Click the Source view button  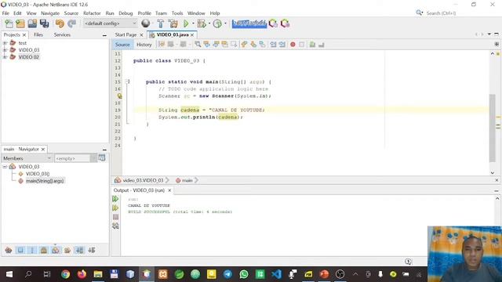click(122, 45)
